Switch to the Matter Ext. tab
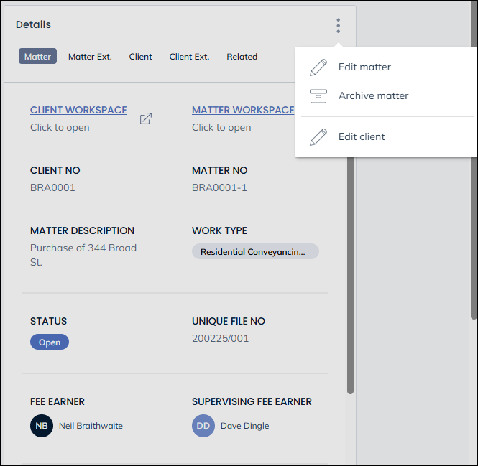The height and width of the screenshot is (466, 478). pyautogui.click(x=90, y=57)
